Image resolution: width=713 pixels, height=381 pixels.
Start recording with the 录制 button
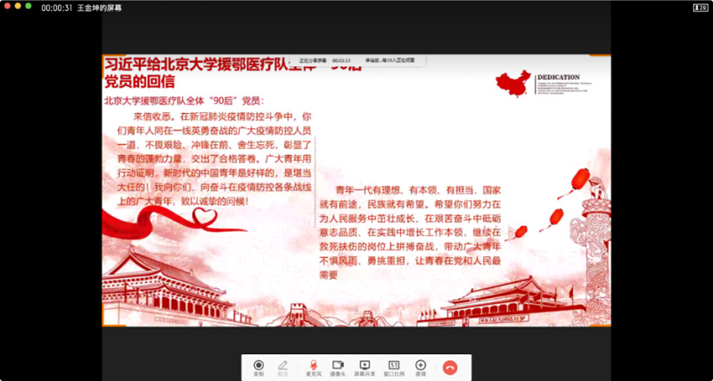pyautogui.click(x=258, y=367)
